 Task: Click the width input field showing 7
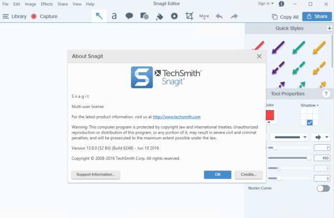(x=322, y=148)
